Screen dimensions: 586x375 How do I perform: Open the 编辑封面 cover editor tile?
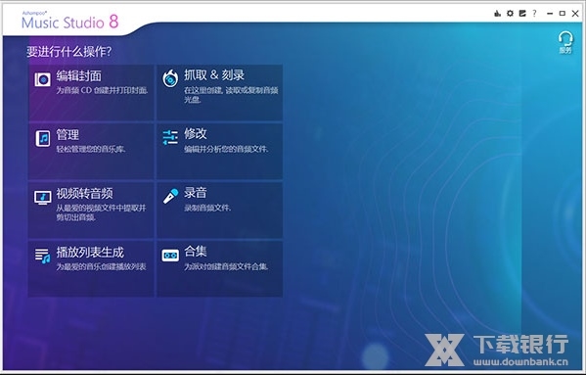coord(91,92)
